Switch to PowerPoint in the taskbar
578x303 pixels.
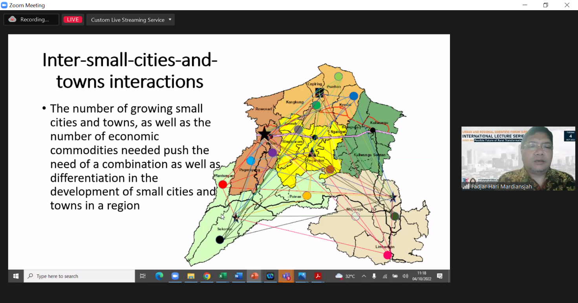[254, 276]
